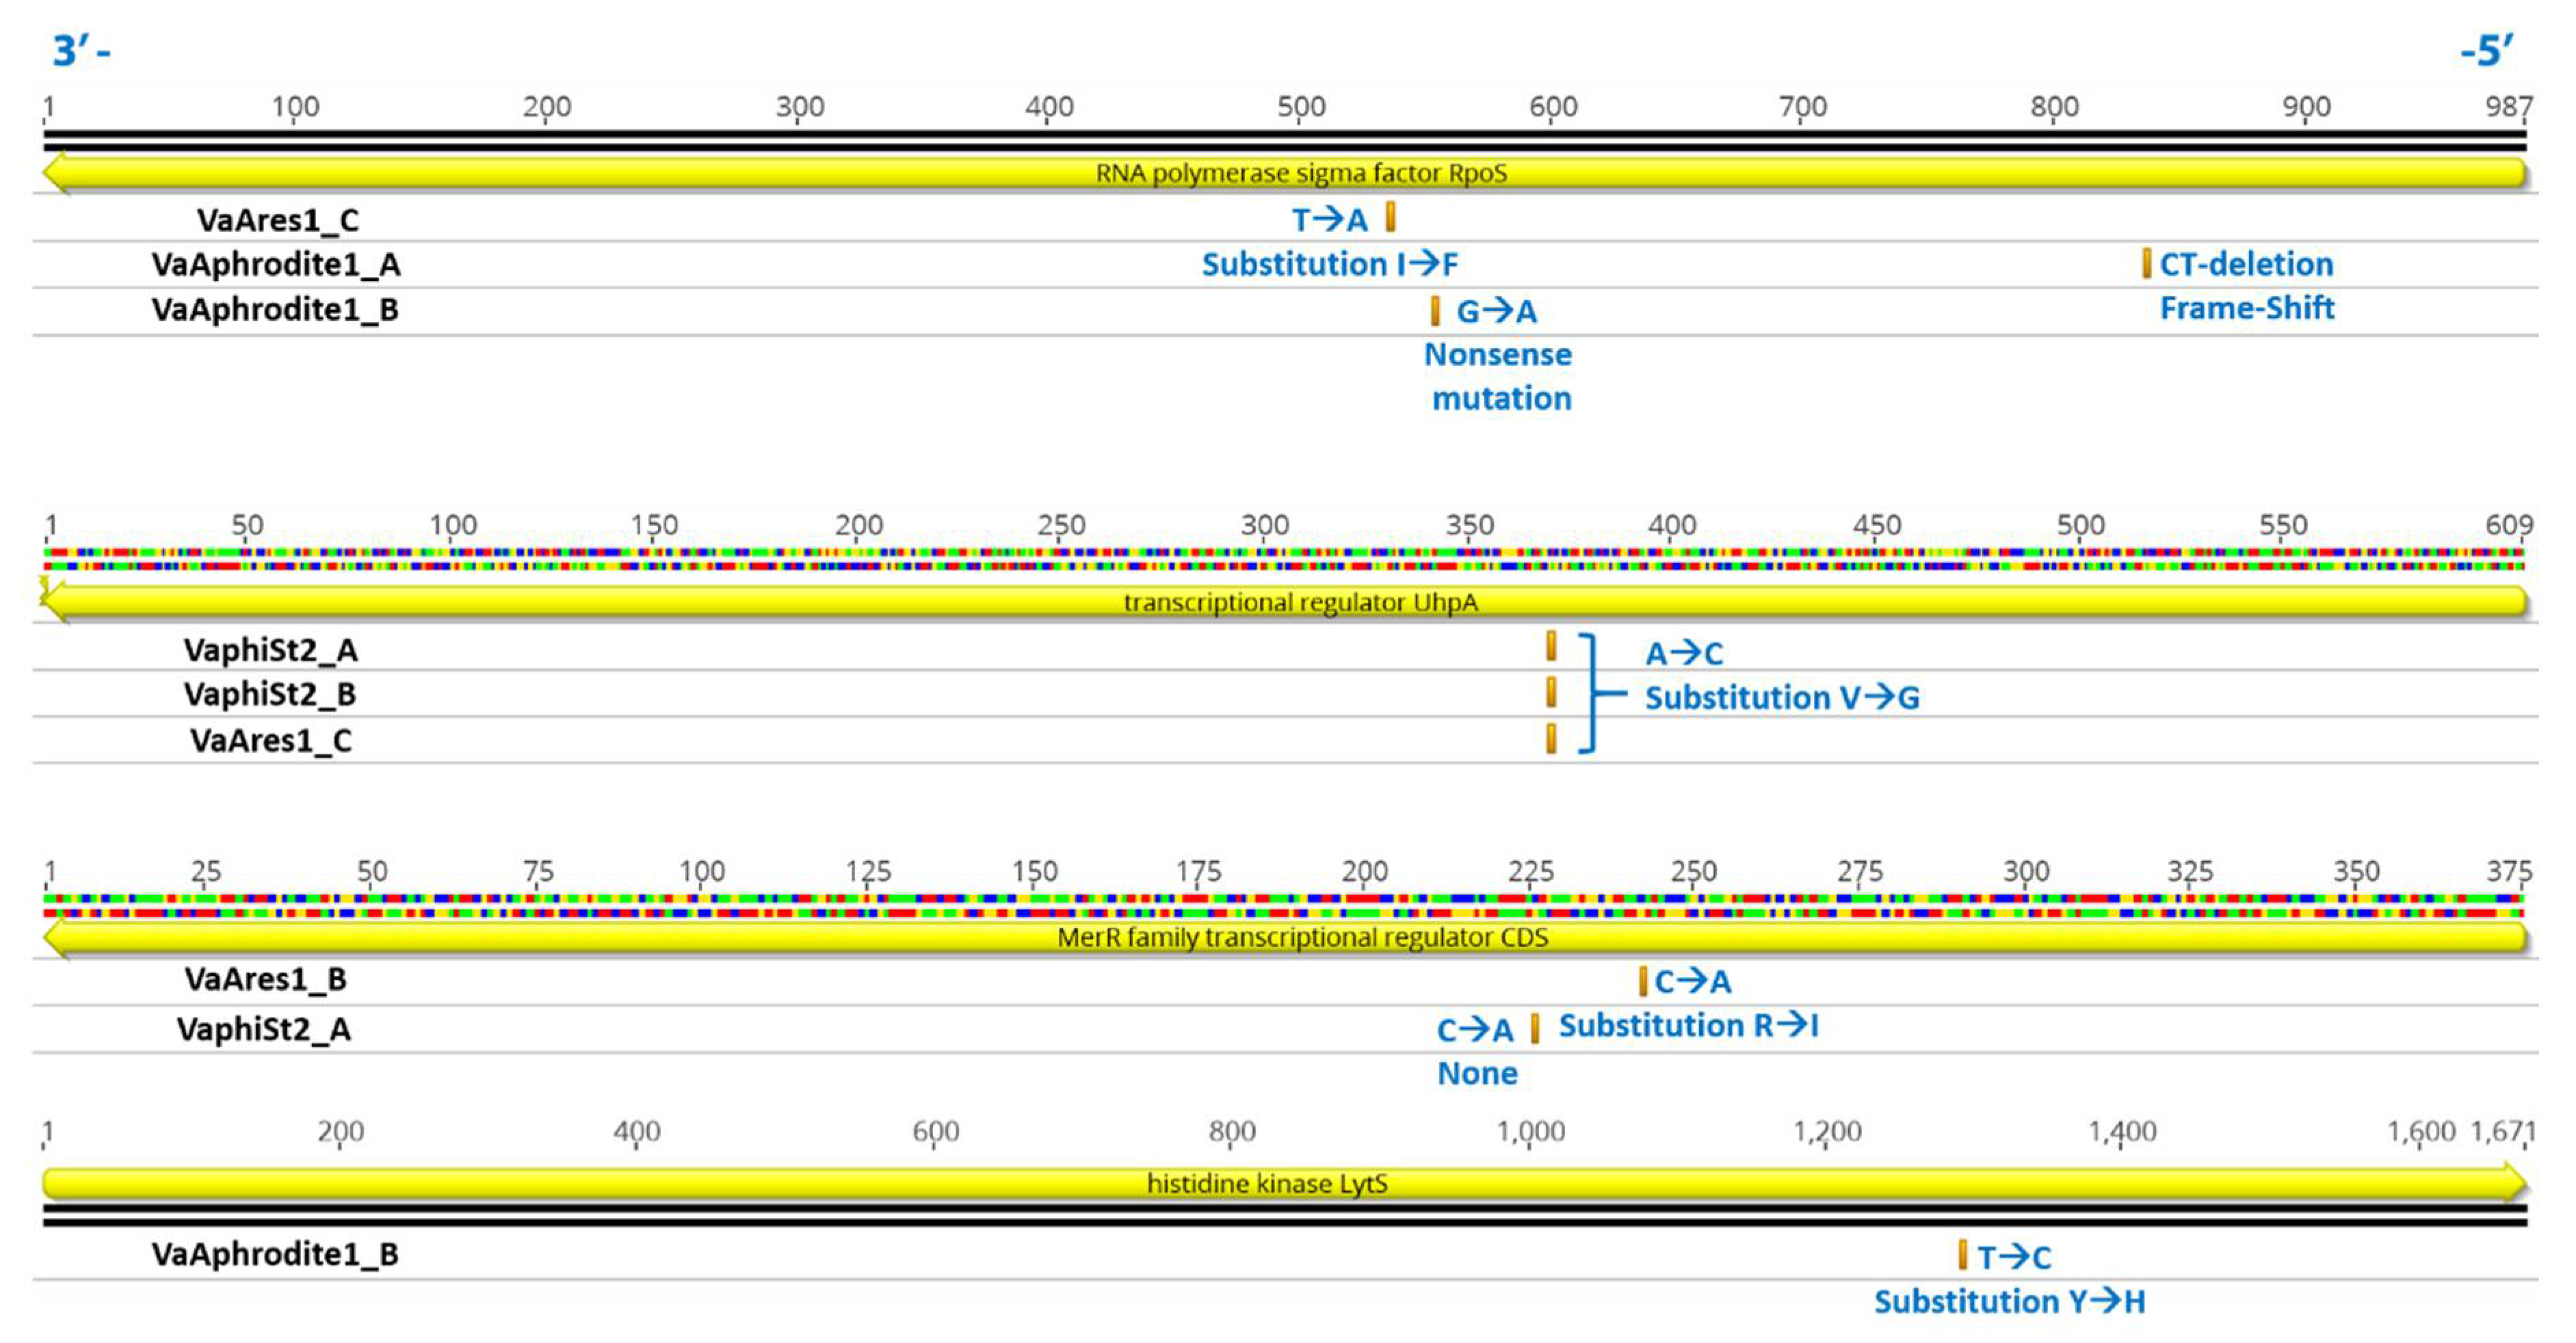2576x1343 pixels.
Task: Click the VaAres1_C mutation marker under RpoS
Action: [x=1390, y=216]
